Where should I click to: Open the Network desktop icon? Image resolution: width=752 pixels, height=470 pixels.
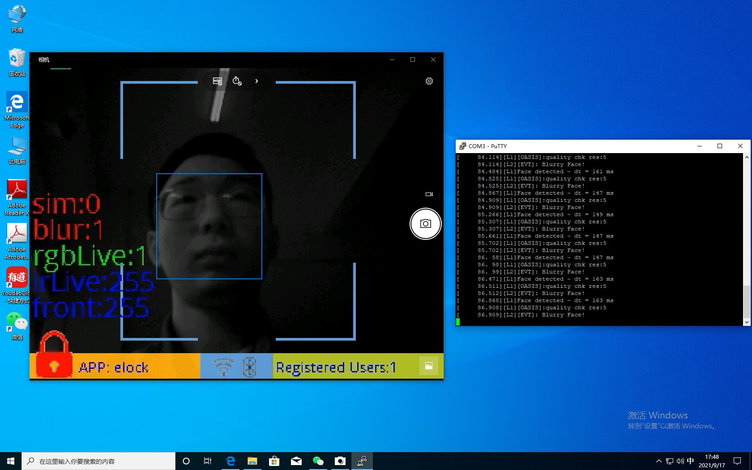click(17, 19)
